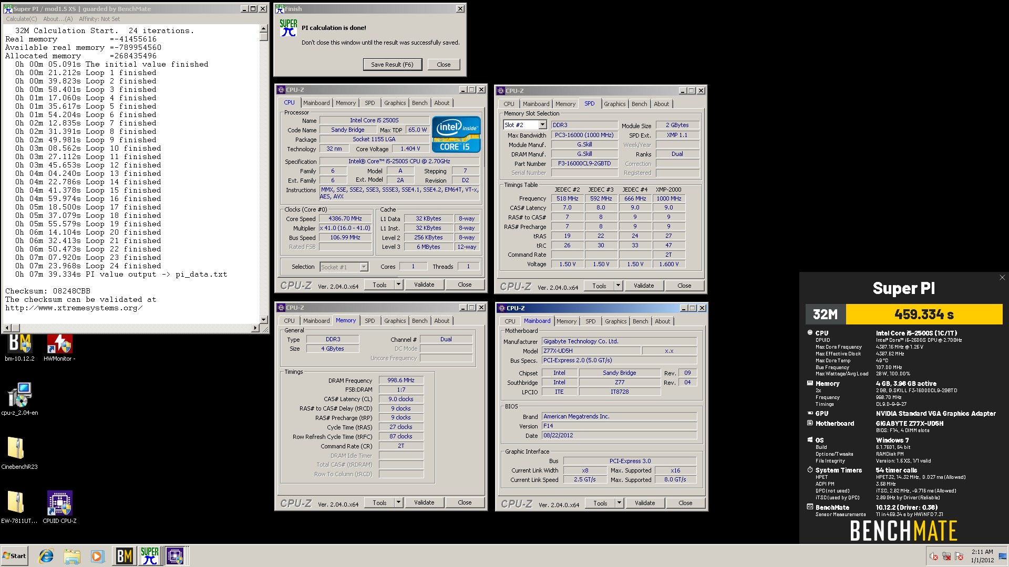The image size is (1009, 567).
Task: Click the BIOS Version F14 field
Action: coord(619,426)
